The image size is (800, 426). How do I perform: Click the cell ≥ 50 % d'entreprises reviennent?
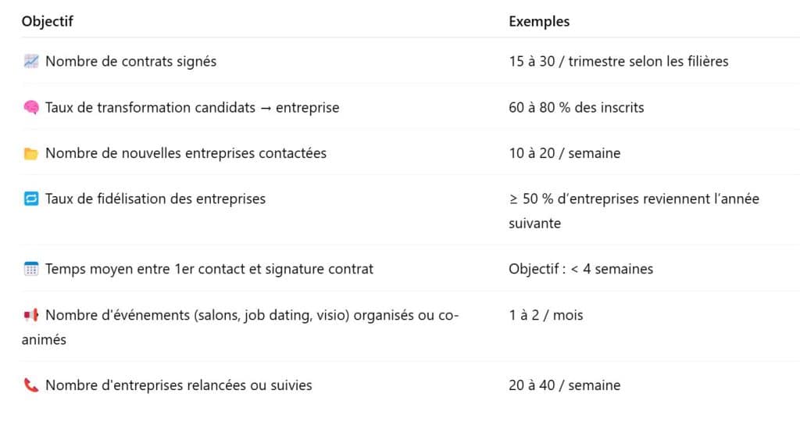point(634,211)
